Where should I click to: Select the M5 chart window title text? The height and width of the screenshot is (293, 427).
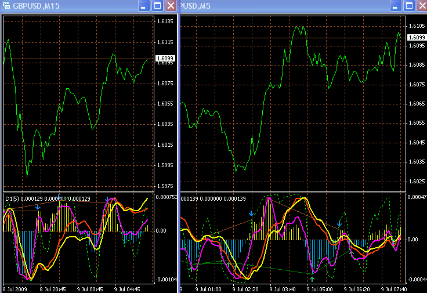(x=196, y=6)
